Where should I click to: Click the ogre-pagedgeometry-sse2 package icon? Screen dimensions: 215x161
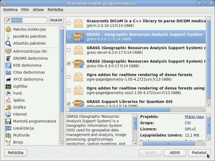click(78, 90)
